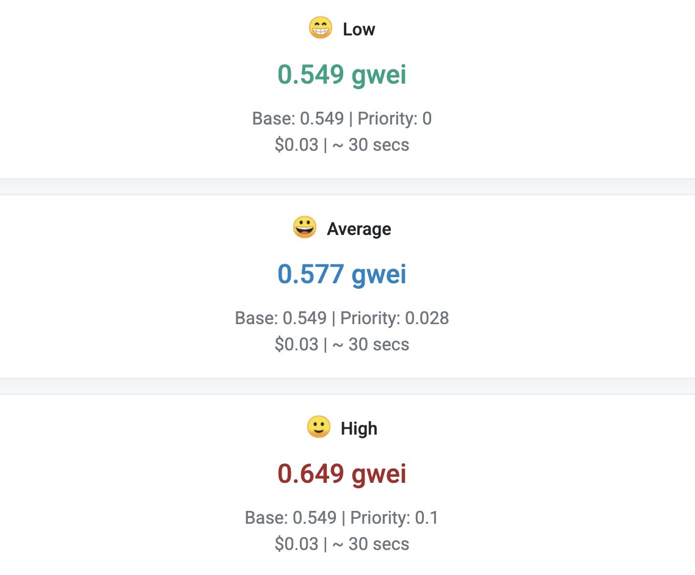
Task: Click the grinning emoji beside Low
Action: [x=321, y=29]
